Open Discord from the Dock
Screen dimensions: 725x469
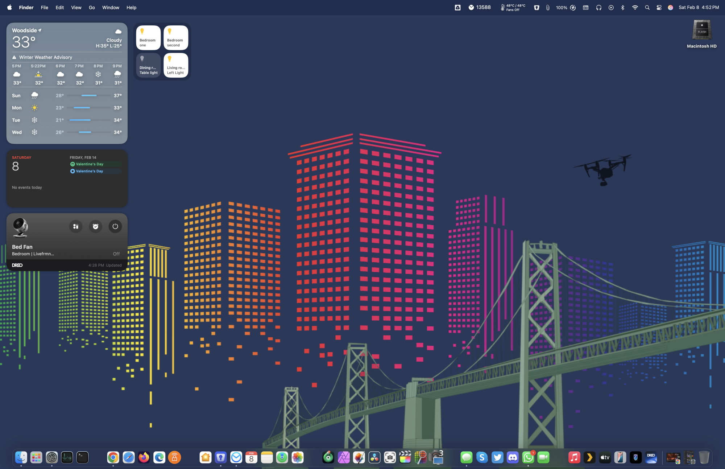coord(512,457)
